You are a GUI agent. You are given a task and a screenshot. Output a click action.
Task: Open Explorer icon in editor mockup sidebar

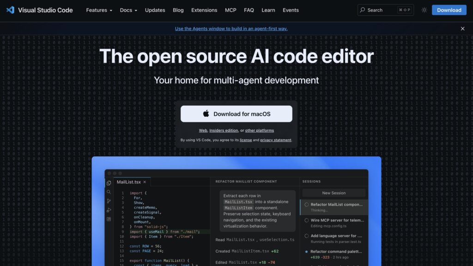[x=109, y=183]
